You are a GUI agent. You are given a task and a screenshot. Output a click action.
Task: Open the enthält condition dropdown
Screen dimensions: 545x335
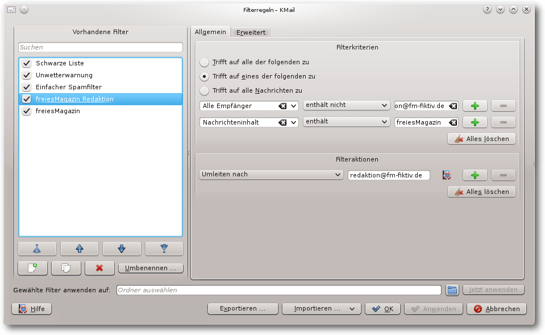pos(346,122)
